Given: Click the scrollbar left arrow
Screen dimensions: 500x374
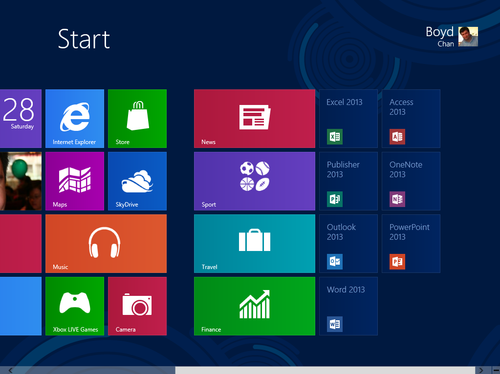Looking at the screenshot, I should [11, 370].
